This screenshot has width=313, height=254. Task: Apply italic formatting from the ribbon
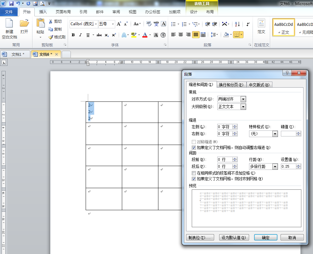coord(80,35)
